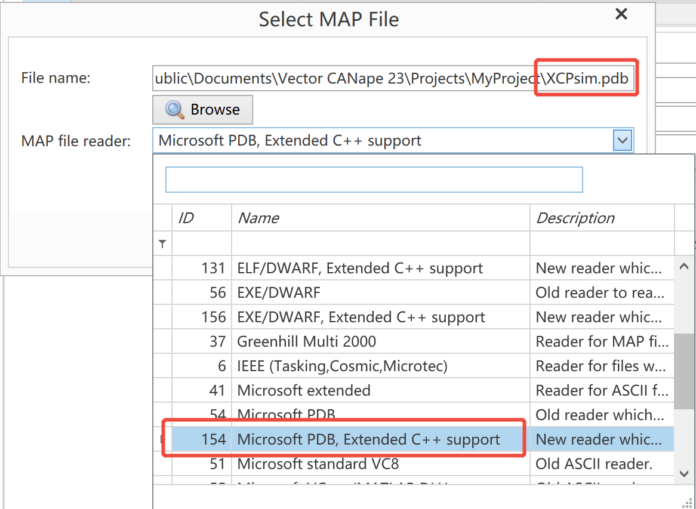Click the Browse button

[x=202, y=110]
